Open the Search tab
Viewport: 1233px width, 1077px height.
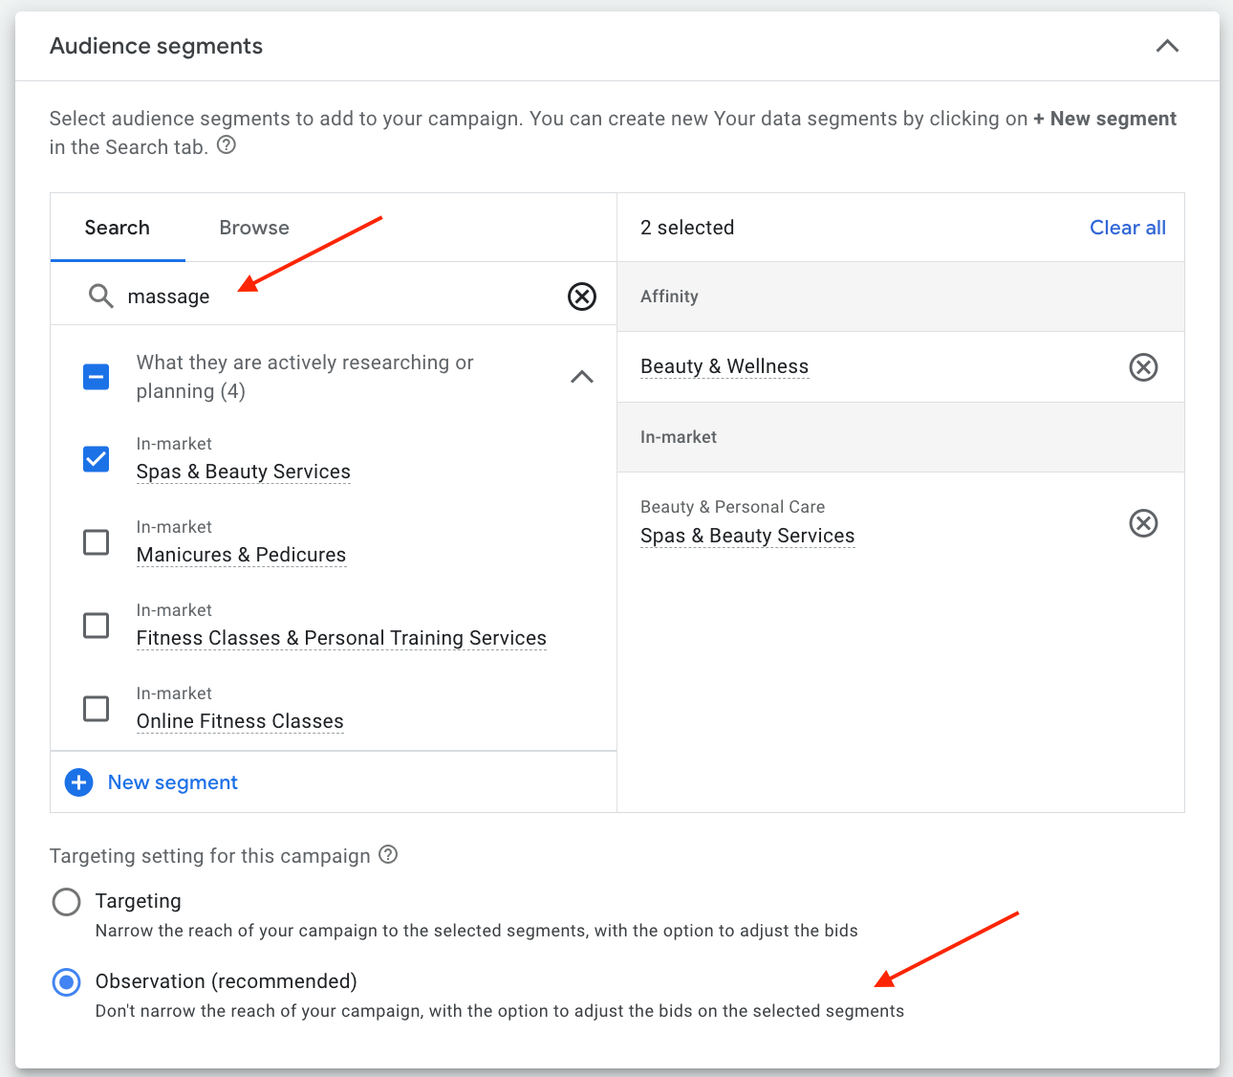coord(118,228)
